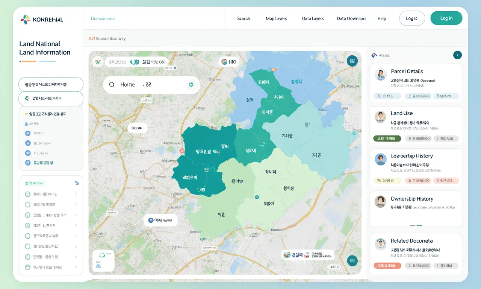Click the colorful icon beside the HIO label
The image size is (481, 289).
(x=224, y=62)
